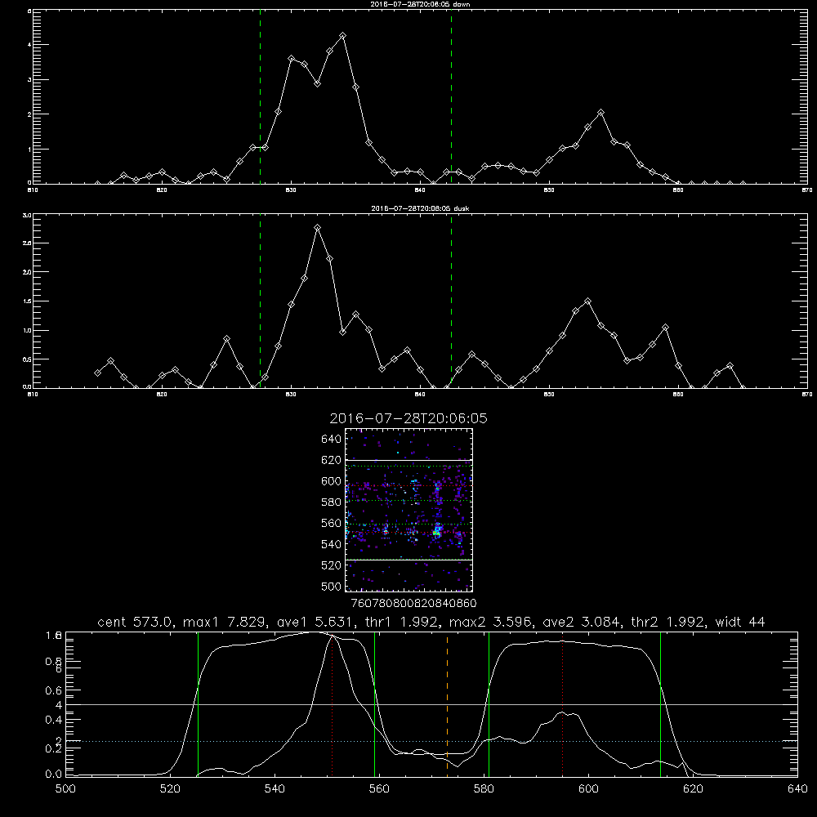Click the right green dashed line in dawn plot
Screen dimensions: 817x817
[x=451, y=96]
